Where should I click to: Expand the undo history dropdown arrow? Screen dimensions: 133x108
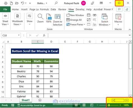(x=26, y=3)
